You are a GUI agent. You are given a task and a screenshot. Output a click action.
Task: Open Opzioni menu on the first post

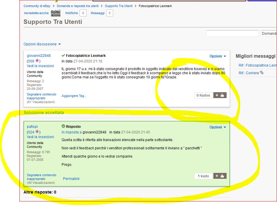[x=218, y=56]
